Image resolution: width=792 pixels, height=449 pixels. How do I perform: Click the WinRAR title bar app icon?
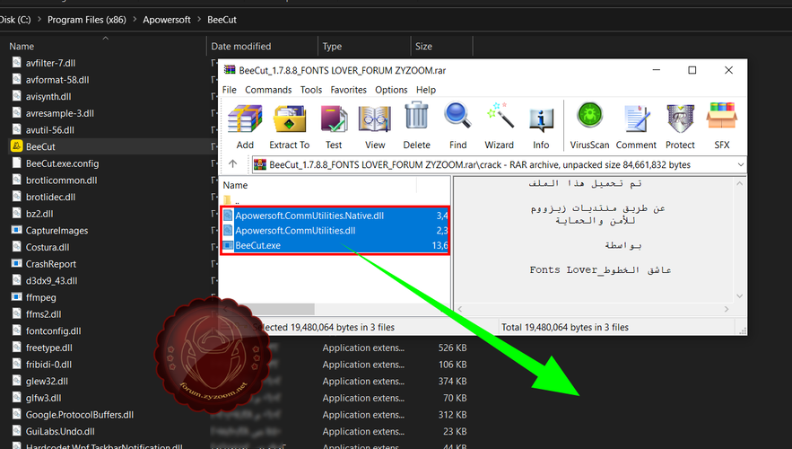tap(230, 70)
